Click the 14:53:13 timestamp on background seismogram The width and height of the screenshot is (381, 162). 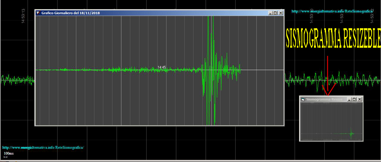point(23,16)
